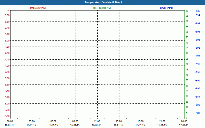Click the 15:00 time axis label
Screen dimensions: 205x128
tap(119, 121)
